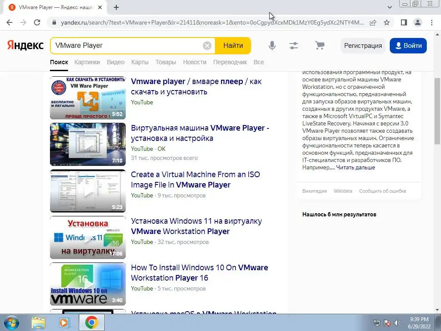Click the Chrome taskbar icon

click(x=92, y=322)
